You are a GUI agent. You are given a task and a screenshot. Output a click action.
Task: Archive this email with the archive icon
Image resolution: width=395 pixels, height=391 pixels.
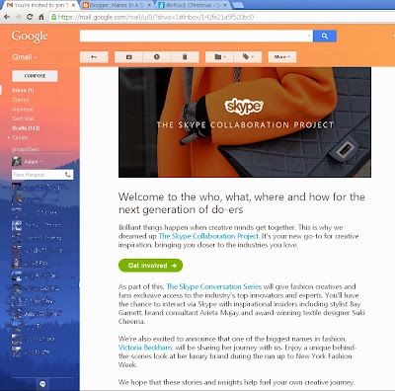pyautogui.click(x=128, y=57)
